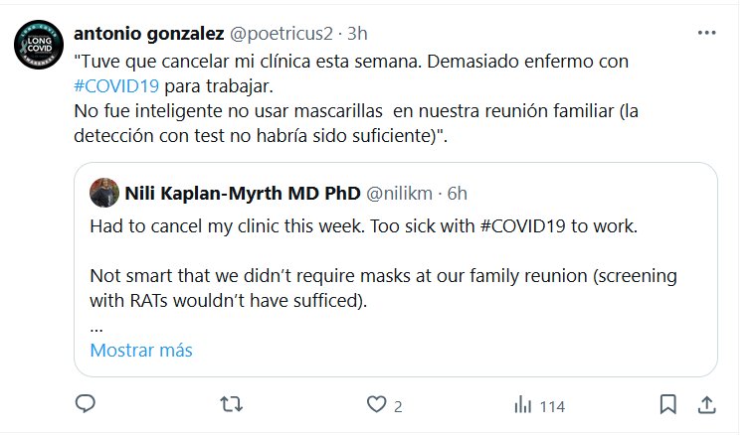
Task: Open the #COVID19 hashtag link
Action: coord(117,84)
